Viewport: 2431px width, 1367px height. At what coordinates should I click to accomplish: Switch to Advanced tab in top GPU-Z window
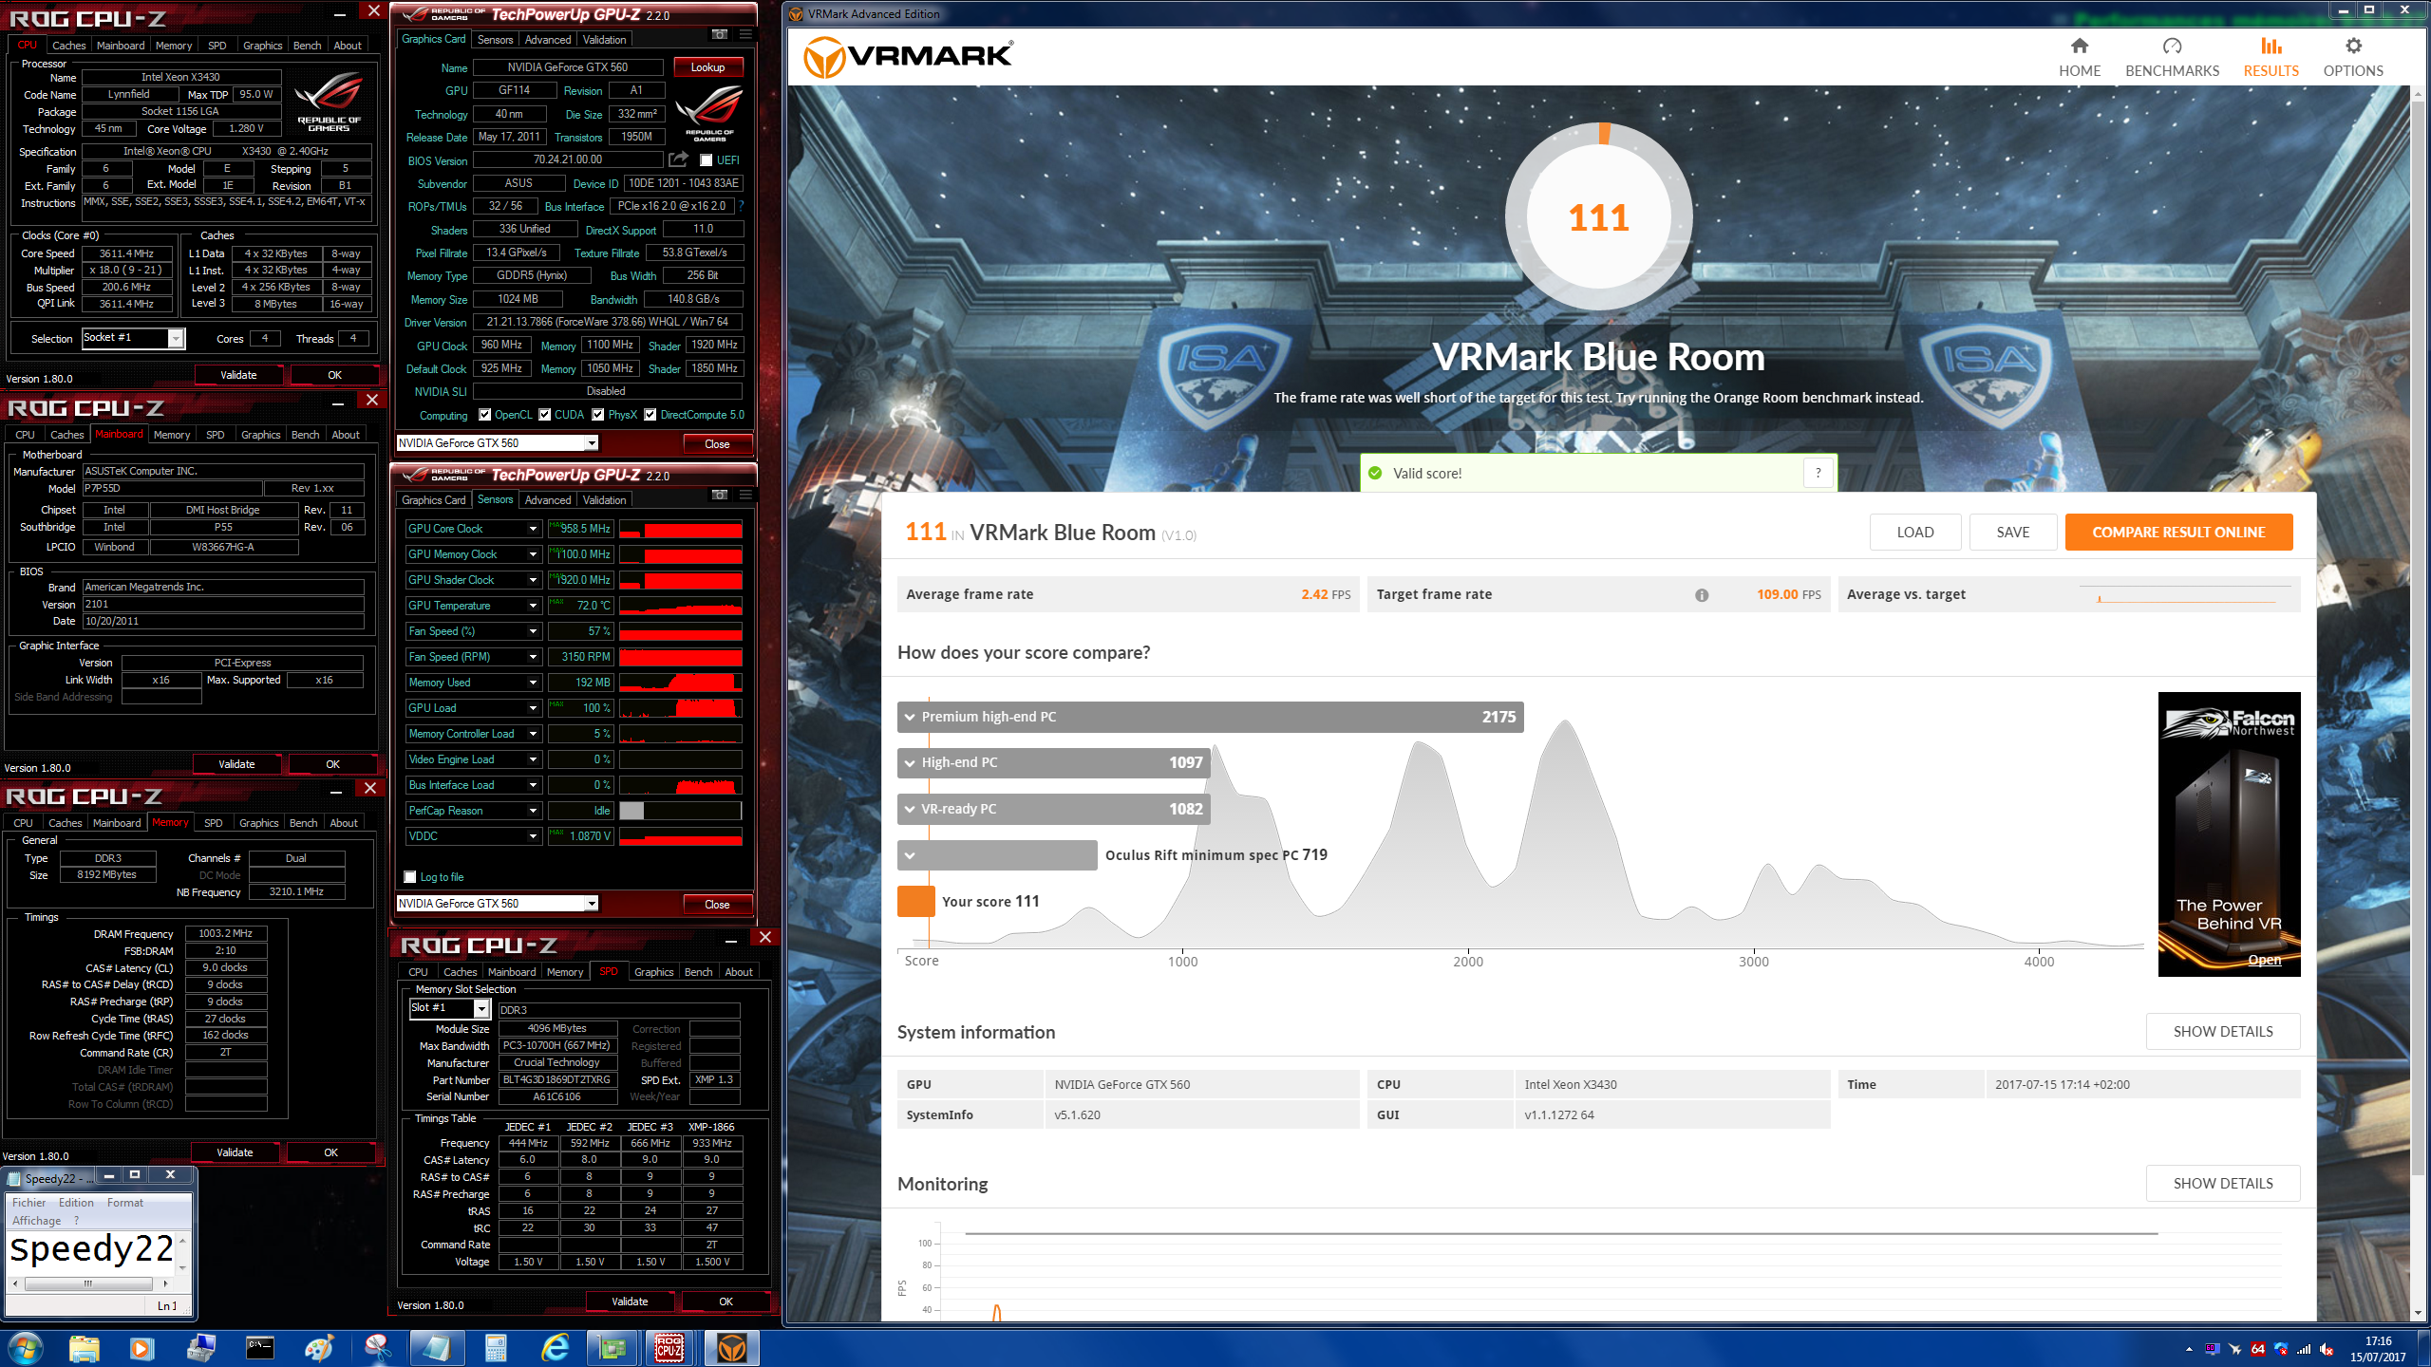(548, 40)
